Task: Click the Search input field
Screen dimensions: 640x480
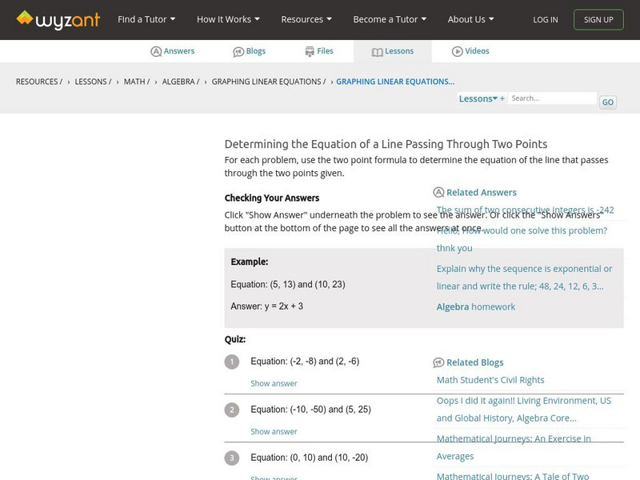Action: click(552, 98)
